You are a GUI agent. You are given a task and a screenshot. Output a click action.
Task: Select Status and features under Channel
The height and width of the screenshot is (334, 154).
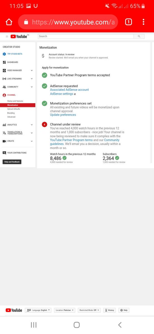tap(15, 101)
